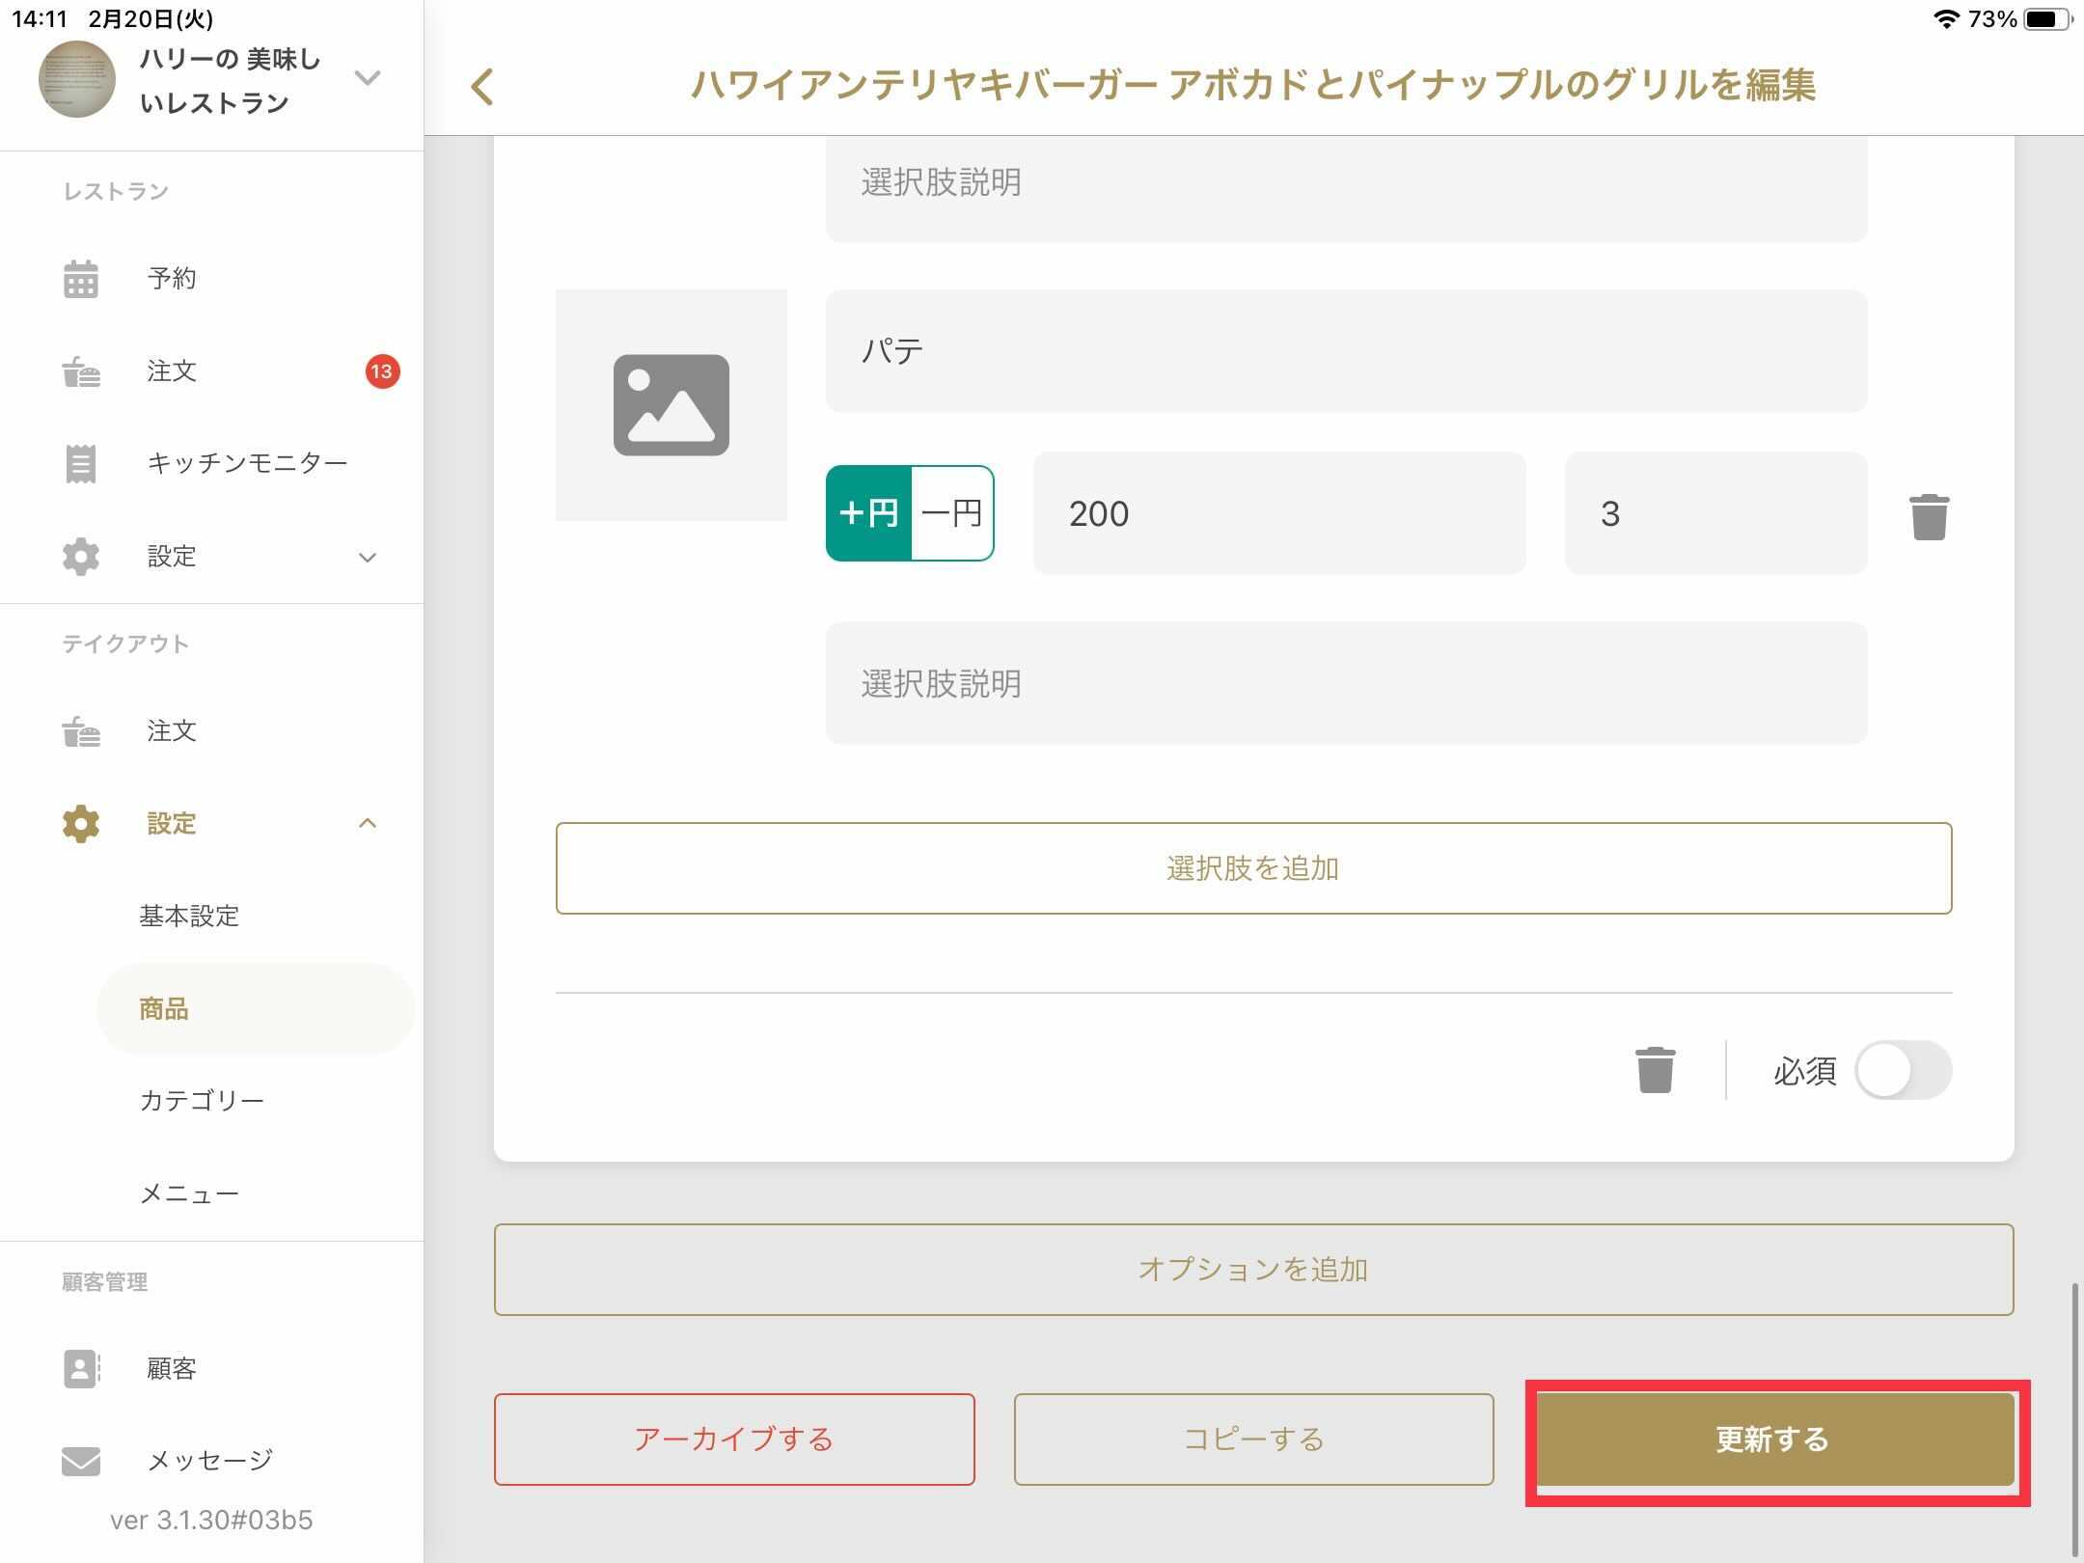Tap the back chevron in the header
Image resolution: width=2084 pixels, height=1563 pixels.
click(482, 87)
